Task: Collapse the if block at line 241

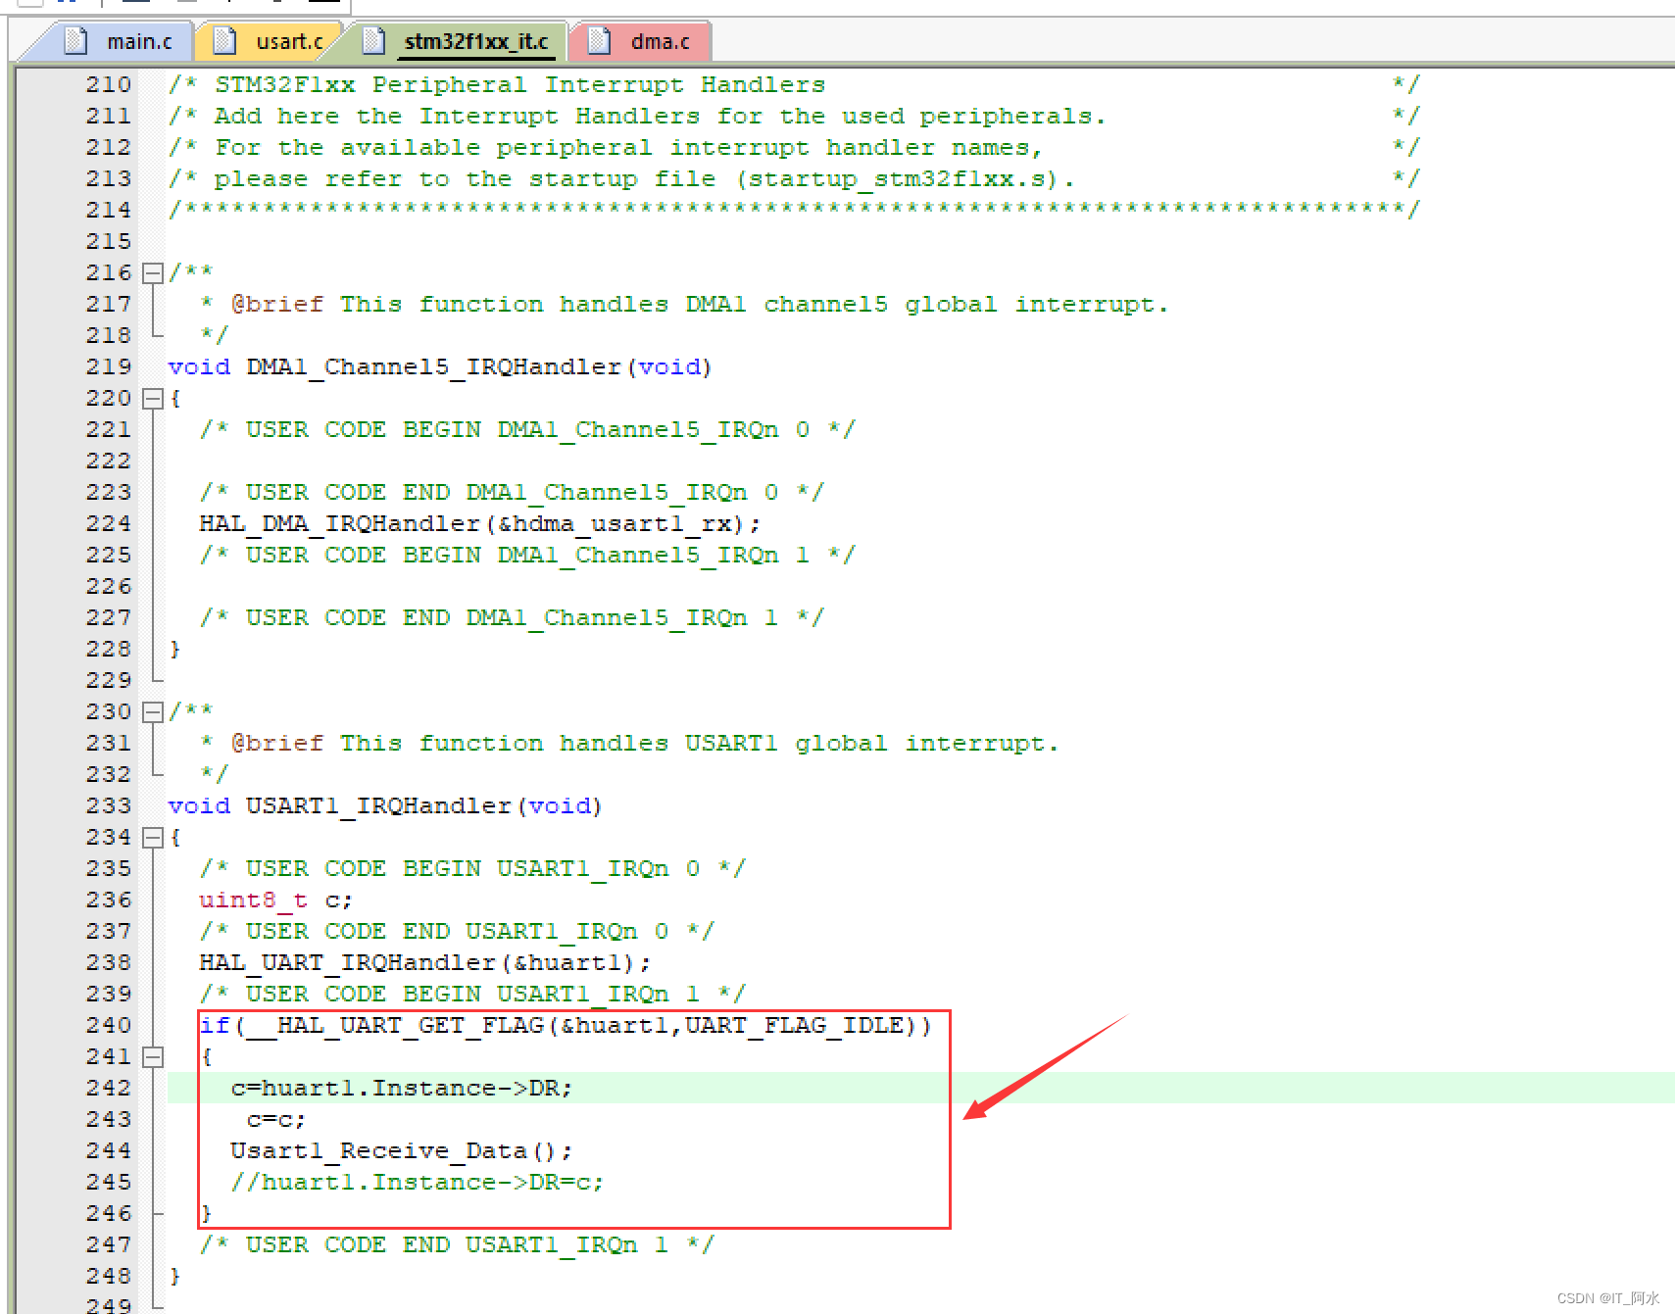Action: [x=153, y=1056]
